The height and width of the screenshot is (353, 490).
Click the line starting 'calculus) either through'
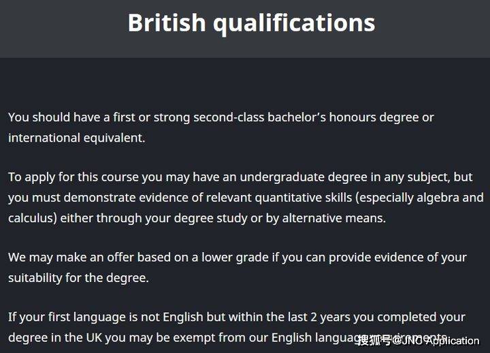197,218
